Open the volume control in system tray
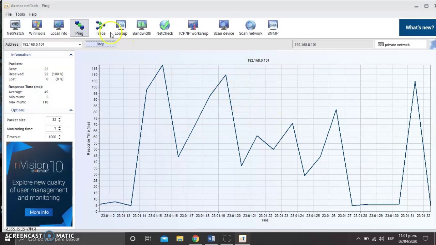 (x=381, y=239)
